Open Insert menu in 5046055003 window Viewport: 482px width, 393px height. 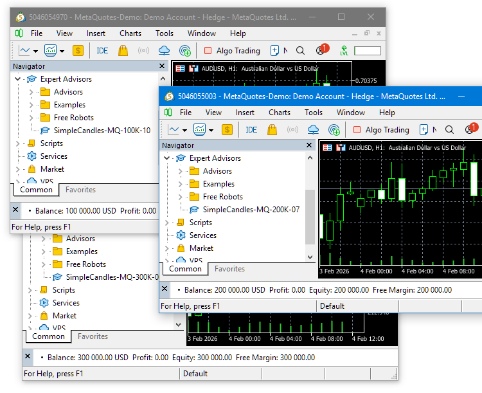(x=245, y=113)
